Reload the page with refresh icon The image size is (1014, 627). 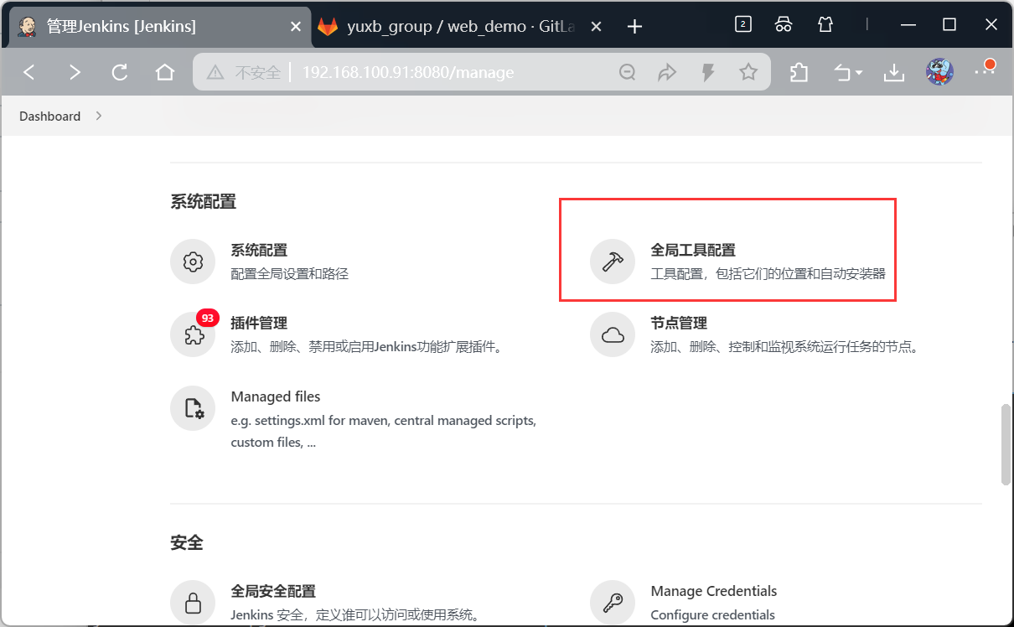click(120, 73)
